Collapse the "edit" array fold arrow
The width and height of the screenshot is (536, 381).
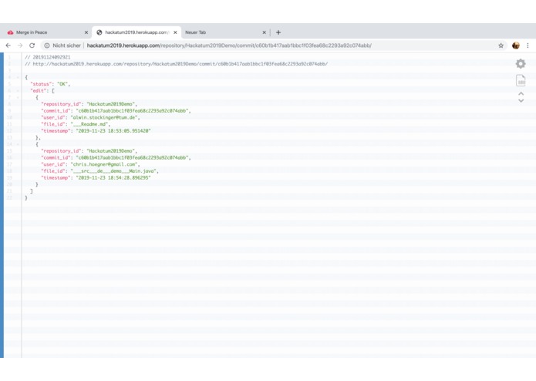click(18, 90)
